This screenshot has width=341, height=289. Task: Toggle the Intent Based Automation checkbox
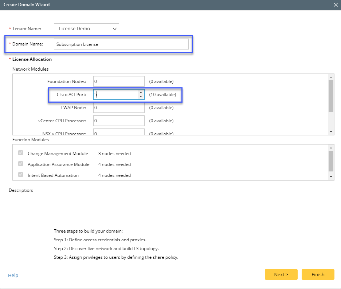click(x=21, y=175)
